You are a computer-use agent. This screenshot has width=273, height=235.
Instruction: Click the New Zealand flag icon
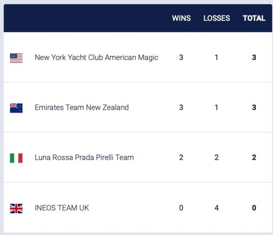[x=16, y=108]
